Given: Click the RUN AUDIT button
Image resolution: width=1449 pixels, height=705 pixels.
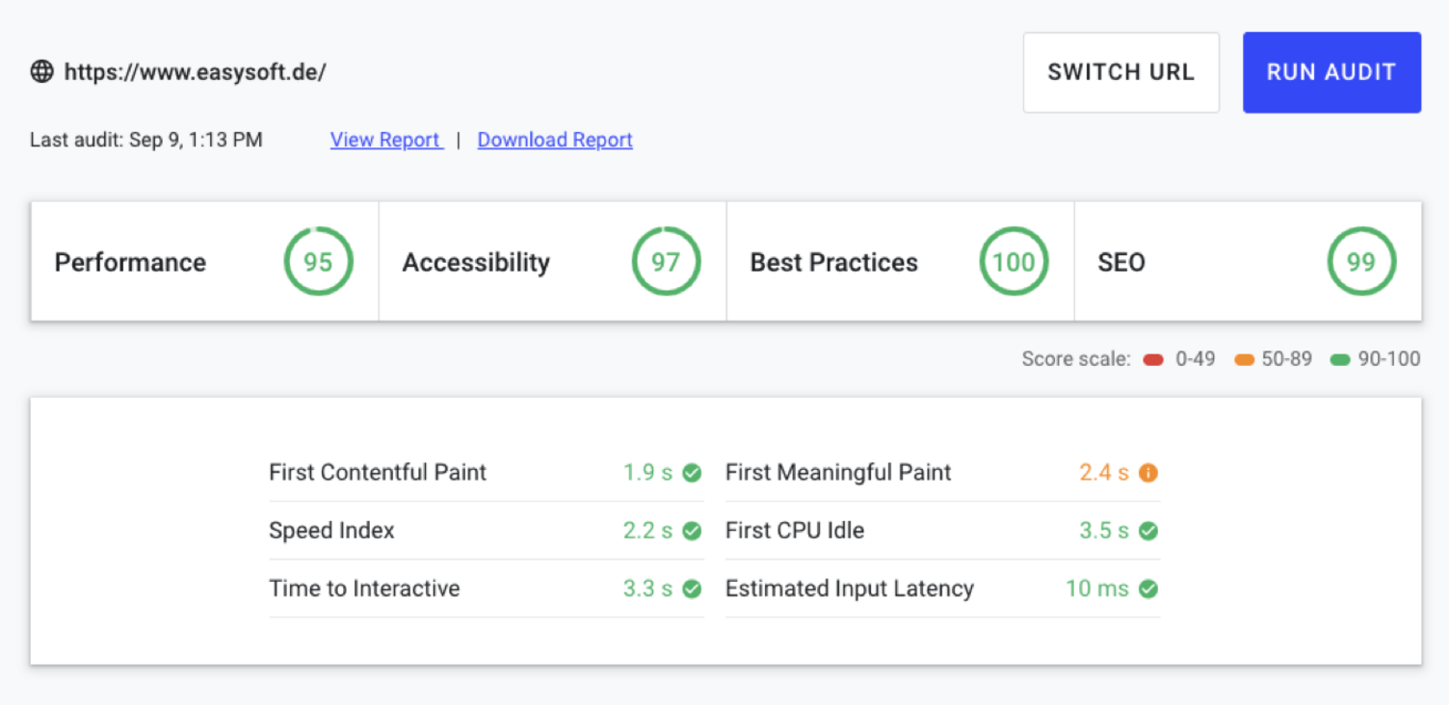Looking at the screenshot, I should click(x=1331, y=71).
